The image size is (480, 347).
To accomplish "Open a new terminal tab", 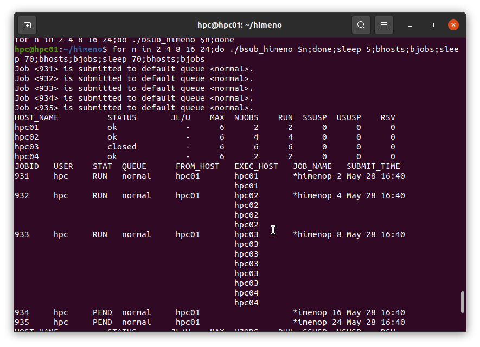I will 27,25.
